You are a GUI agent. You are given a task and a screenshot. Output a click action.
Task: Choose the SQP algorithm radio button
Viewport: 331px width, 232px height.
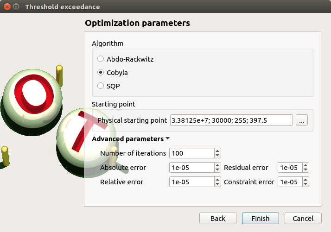(x=101, y=86)
